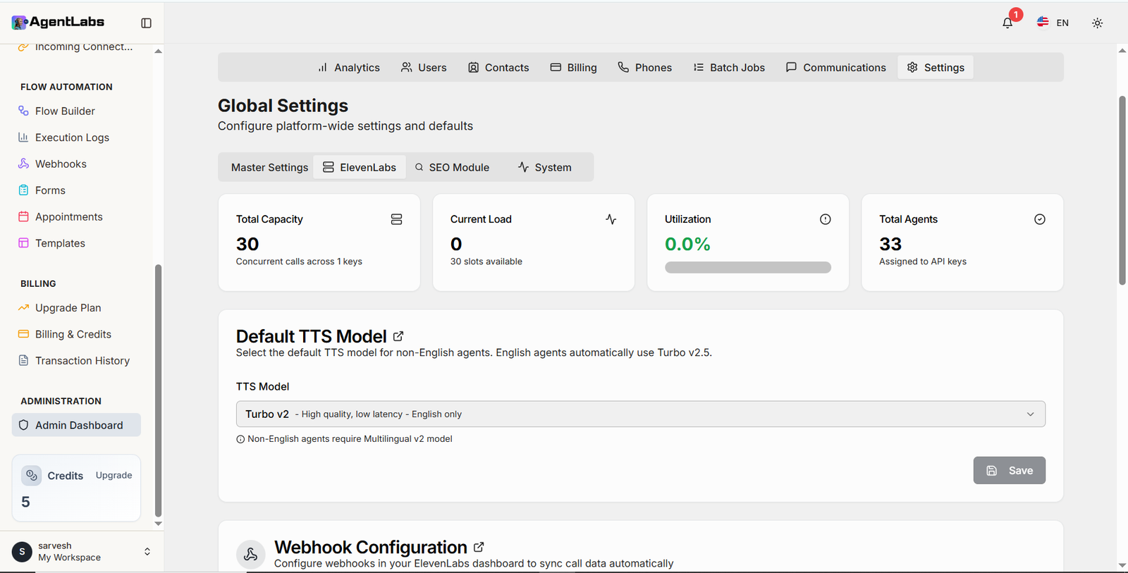1128x573 pixels.
Task: Open the SEO Module sub-tab
Action: click(x=452, y=168)
